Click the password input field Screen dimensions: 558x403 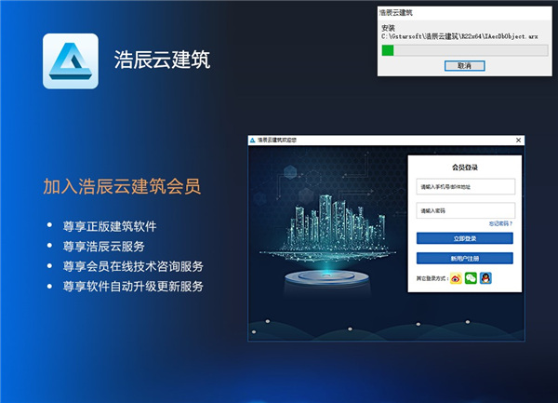click(x=466, y=210)
